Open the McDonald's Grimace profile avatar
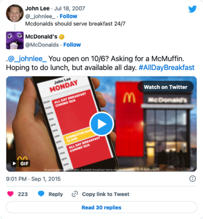The width and height of the screenshot is (203, 219). 15,40
